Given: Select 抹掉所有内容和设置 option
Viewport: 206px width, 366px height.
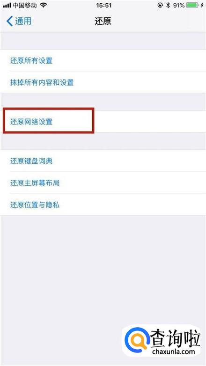Looking at the screenshot, I should coord(103,82).
